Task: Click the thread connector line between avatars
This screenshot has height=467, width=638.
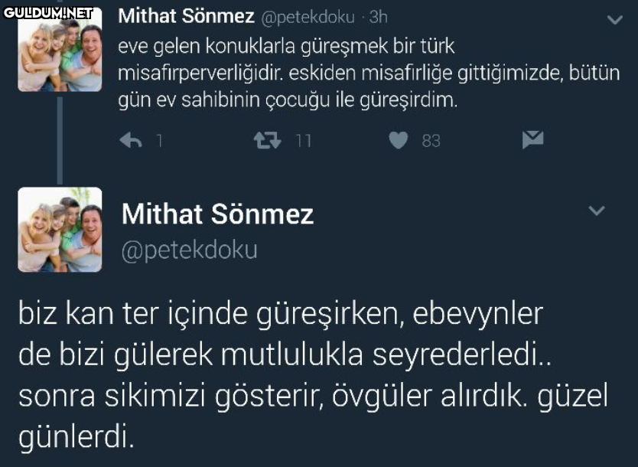Action: [x=60, y=139]
